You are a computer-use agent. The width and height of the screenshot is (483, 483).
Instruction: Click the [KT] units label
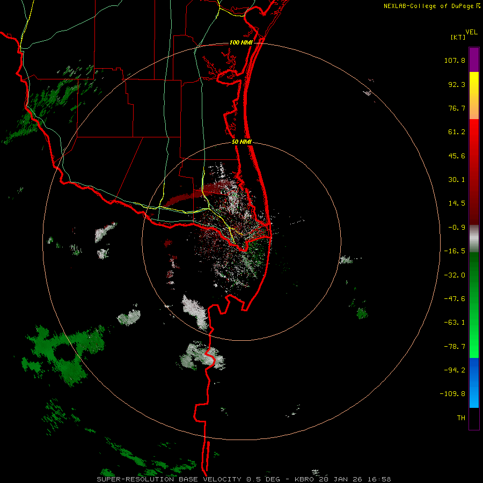pyautogui.click(x=458, y=37)
